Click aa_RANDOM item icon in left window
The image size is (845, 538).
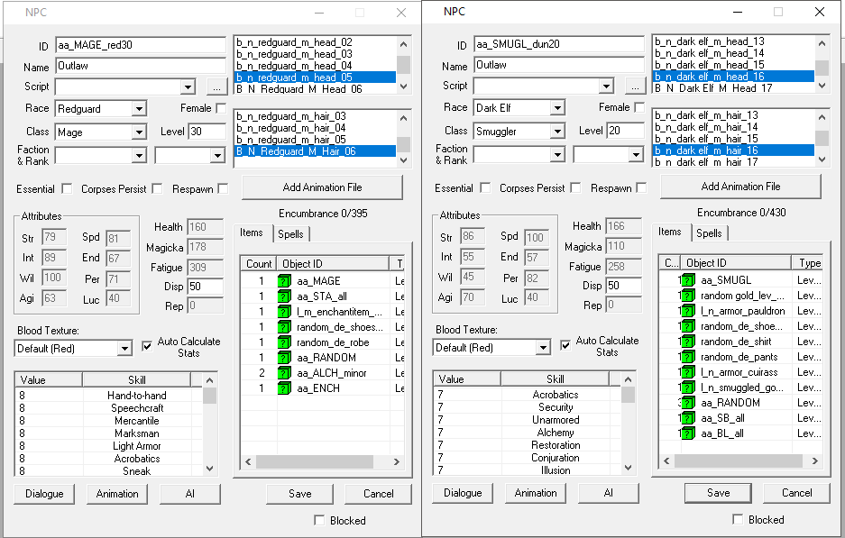tap(284, 358)
